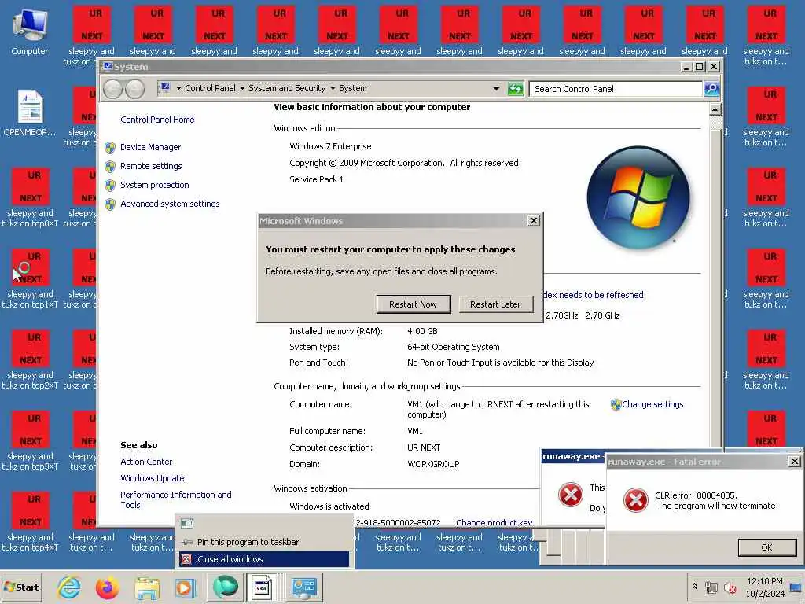Open Device Manager link
The height and width of the screenshot is (604, 805).
pyautogui.click(x=150, y=147)
